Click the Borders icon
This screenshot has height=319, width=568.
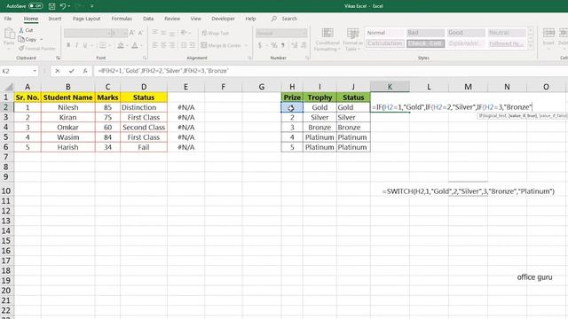(x=103, y=45)
